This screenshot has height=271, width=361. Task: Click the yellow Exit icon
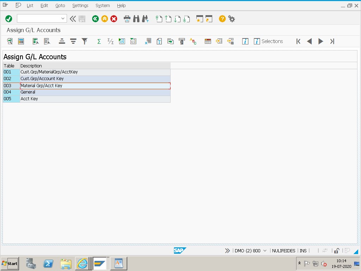(104, 19)
